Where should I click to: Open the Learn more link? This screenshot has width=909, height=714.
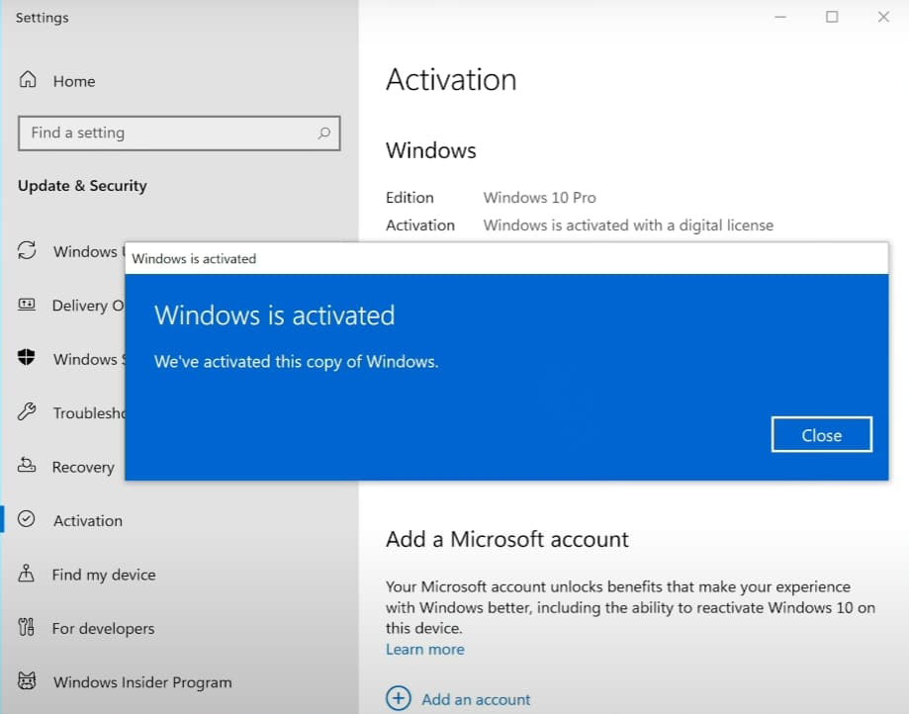(x=424, y=650)
